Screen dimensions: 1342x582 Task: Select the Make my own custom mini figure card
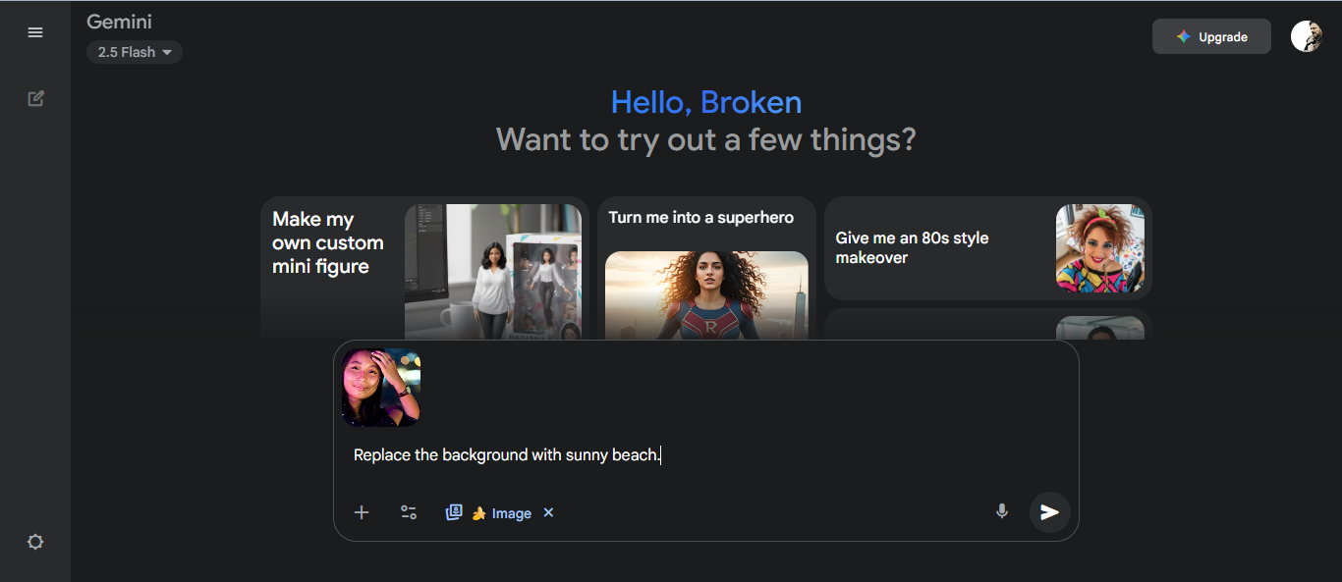tap(424, 268)
